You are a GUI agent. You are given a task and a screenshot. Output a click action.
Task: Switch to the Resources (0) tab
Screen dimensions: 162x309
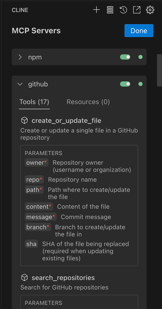pyautogui.click(x=88, y=102)
